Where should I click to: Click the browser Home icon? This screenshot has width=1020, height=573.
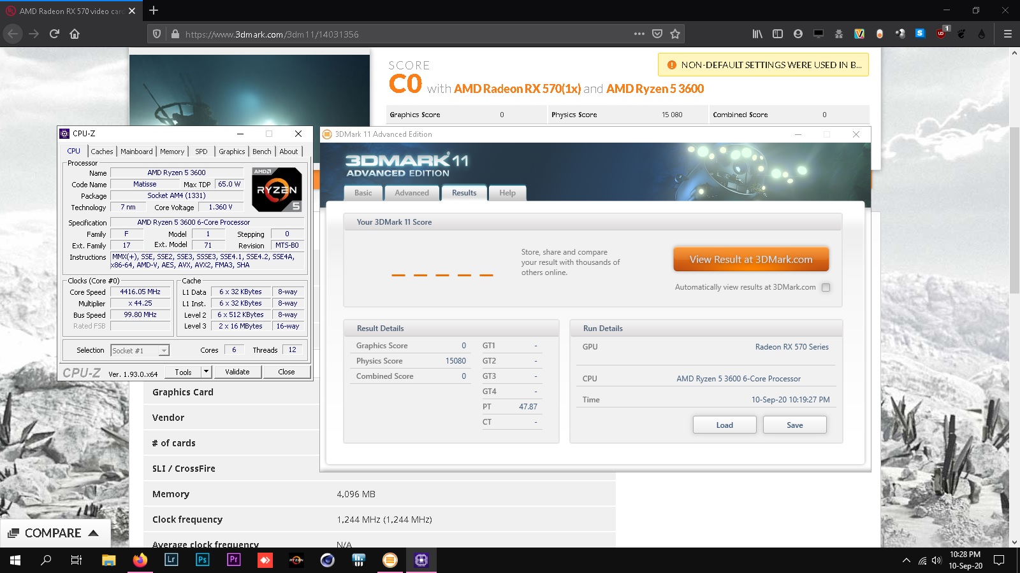(75, 34)
